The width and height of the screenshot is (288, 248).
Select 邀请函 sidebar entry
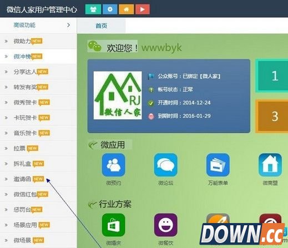(38, 179)
